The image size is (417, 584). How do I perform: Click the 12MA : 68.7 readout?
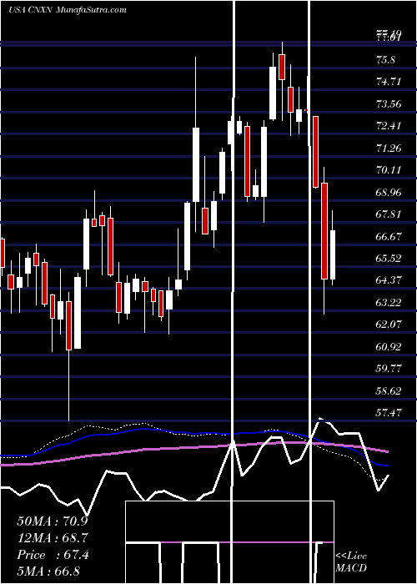pyautogui.click(x=53, y=538)
